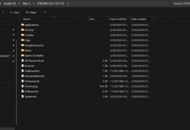
Task: Click the 464 KB size of Screen.png
Action: click(104, 86)
